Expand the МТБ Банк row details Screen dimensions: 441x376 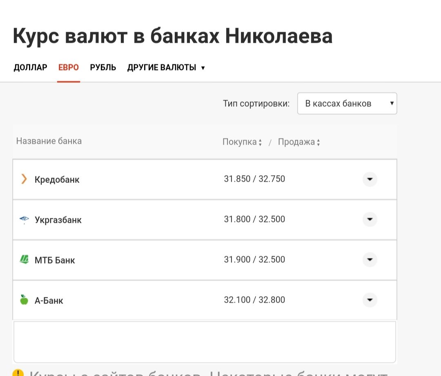coord(370,259)
